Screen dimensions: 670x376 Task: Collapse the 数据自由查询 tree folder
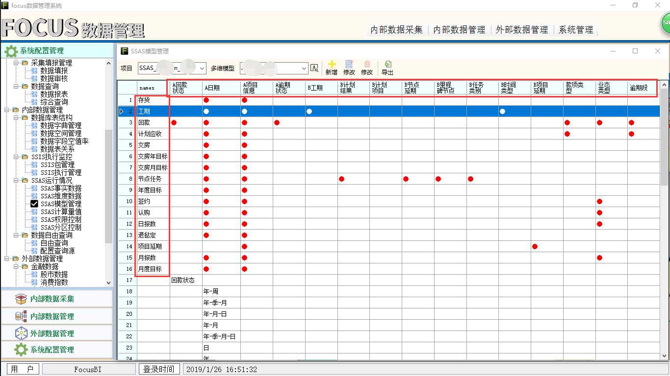pos(16,235)
